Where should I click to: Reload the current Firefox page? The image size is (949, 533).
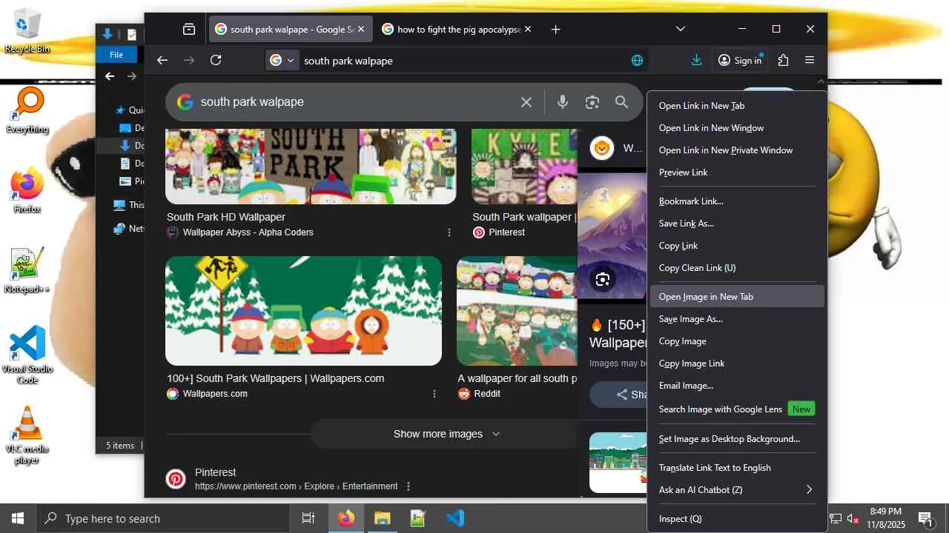pyautogui.click(x=216, y=61)
